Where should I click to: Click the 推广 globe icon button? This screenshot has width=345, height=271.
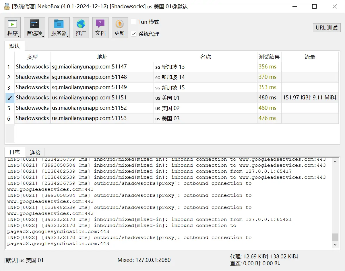tap(81, 28)
